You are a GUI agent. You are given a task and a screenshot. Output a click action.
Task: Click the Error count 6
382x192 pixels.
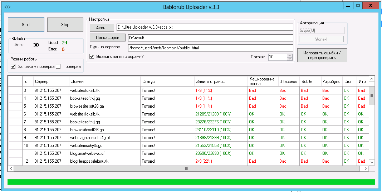pos(63,49)
